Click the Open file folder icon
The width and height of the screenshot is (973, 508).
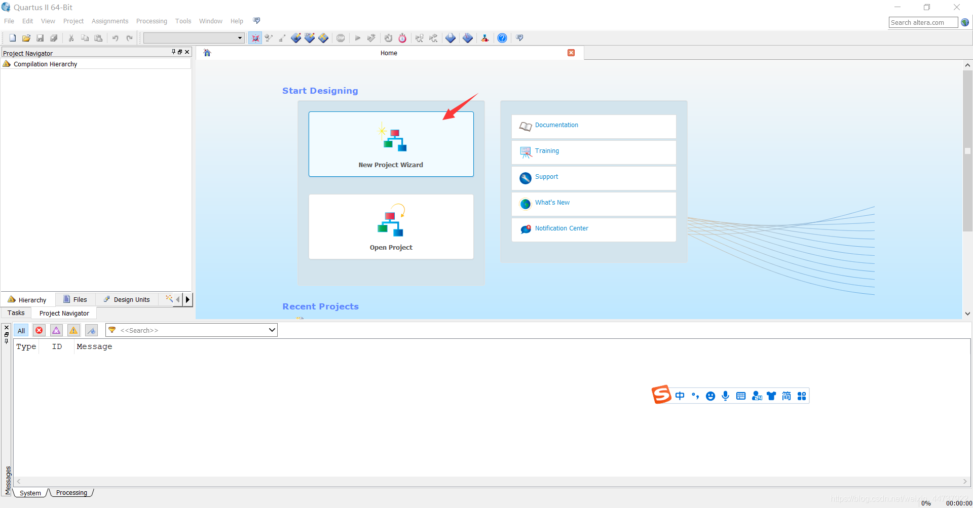[26, 38]
